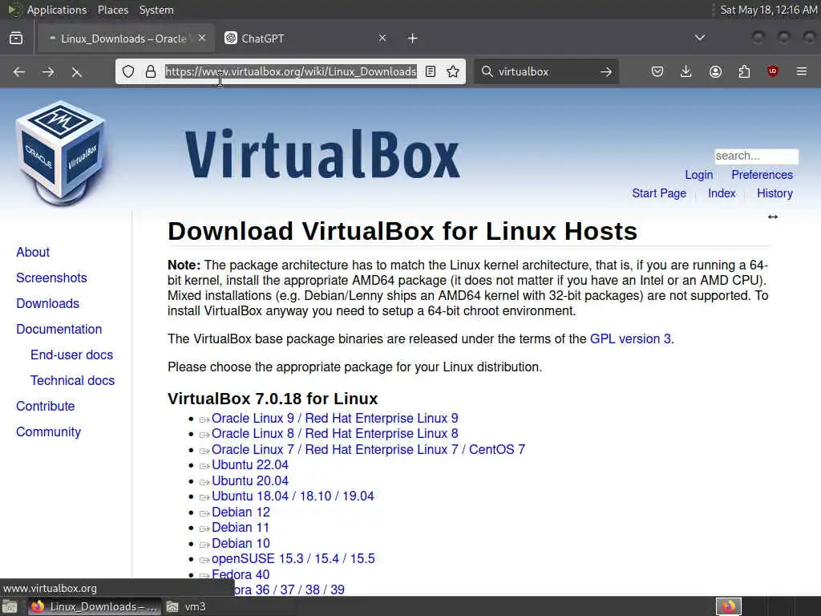Download Oracle Linux 9 / RHEL 9 package
This screenshot has height=616, width=821.
[x=334, y=419]
